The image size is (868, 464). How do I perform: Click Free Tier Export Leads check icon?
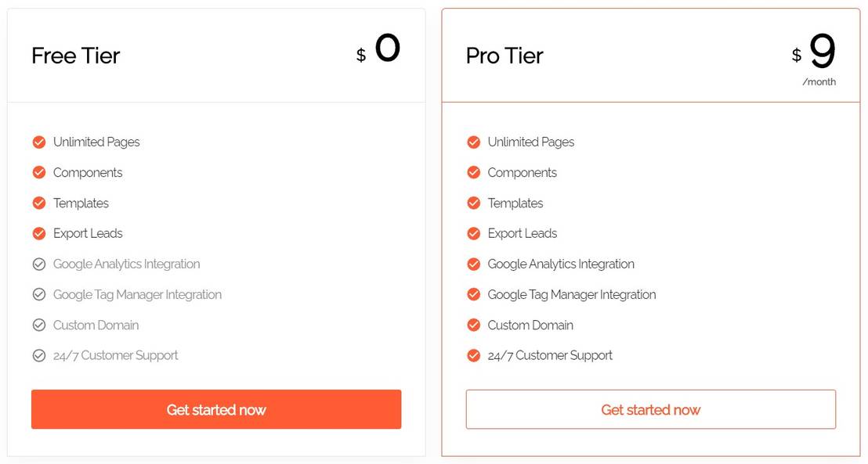click(x=39, y=233)
